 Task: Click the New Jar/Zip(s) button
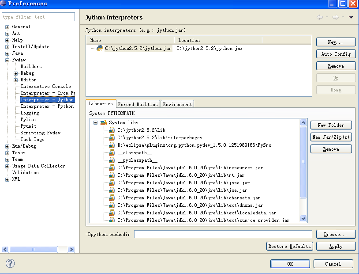[x=331, y=137]
